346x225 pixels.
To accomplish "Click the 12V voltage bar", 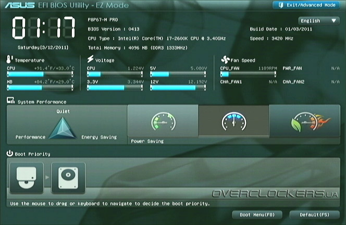I will 178,88.
